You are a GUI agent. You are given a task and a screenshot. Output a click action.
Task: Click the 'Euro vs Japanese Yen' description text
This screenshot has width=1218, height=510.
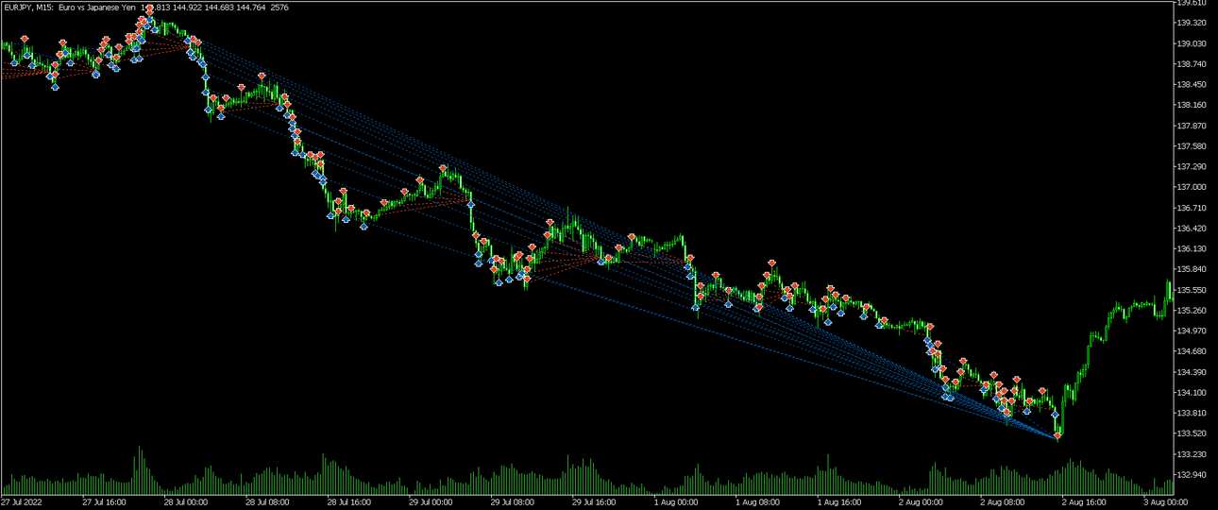[x=97, y=7]
